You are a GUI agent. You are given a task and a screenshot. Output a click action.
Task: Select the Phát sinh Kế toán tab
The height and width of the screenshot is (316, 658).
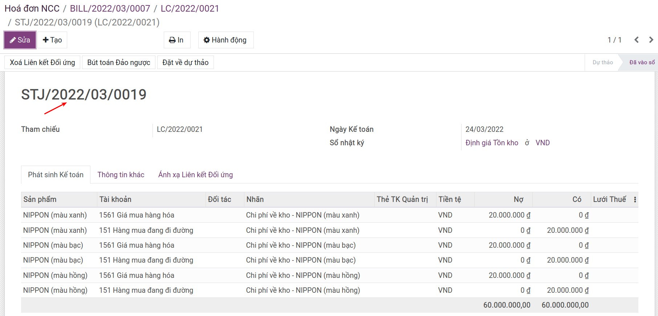[x=56, y=175]
